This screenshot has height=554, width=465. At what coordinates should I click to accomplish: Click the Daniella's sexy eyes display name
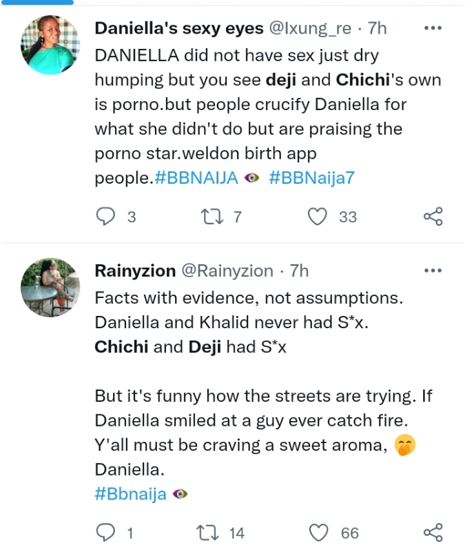pyautogui.click(x=178, y=28)
